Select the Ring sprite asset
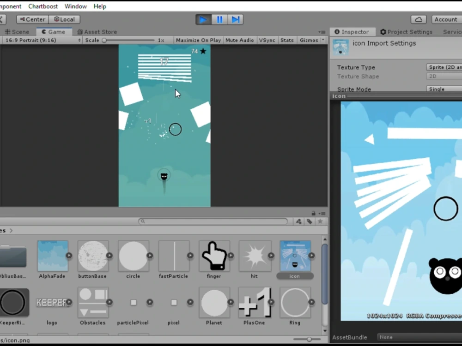Image resolution: width=462 pixels, height=346 pixels. (295, 303)
